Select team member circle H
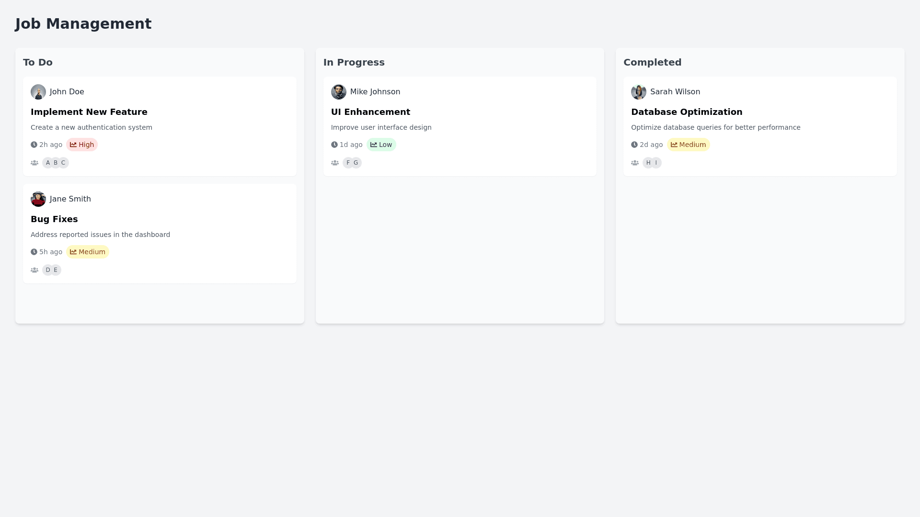This screenshot has width=920, height=517. click(648, 163)
